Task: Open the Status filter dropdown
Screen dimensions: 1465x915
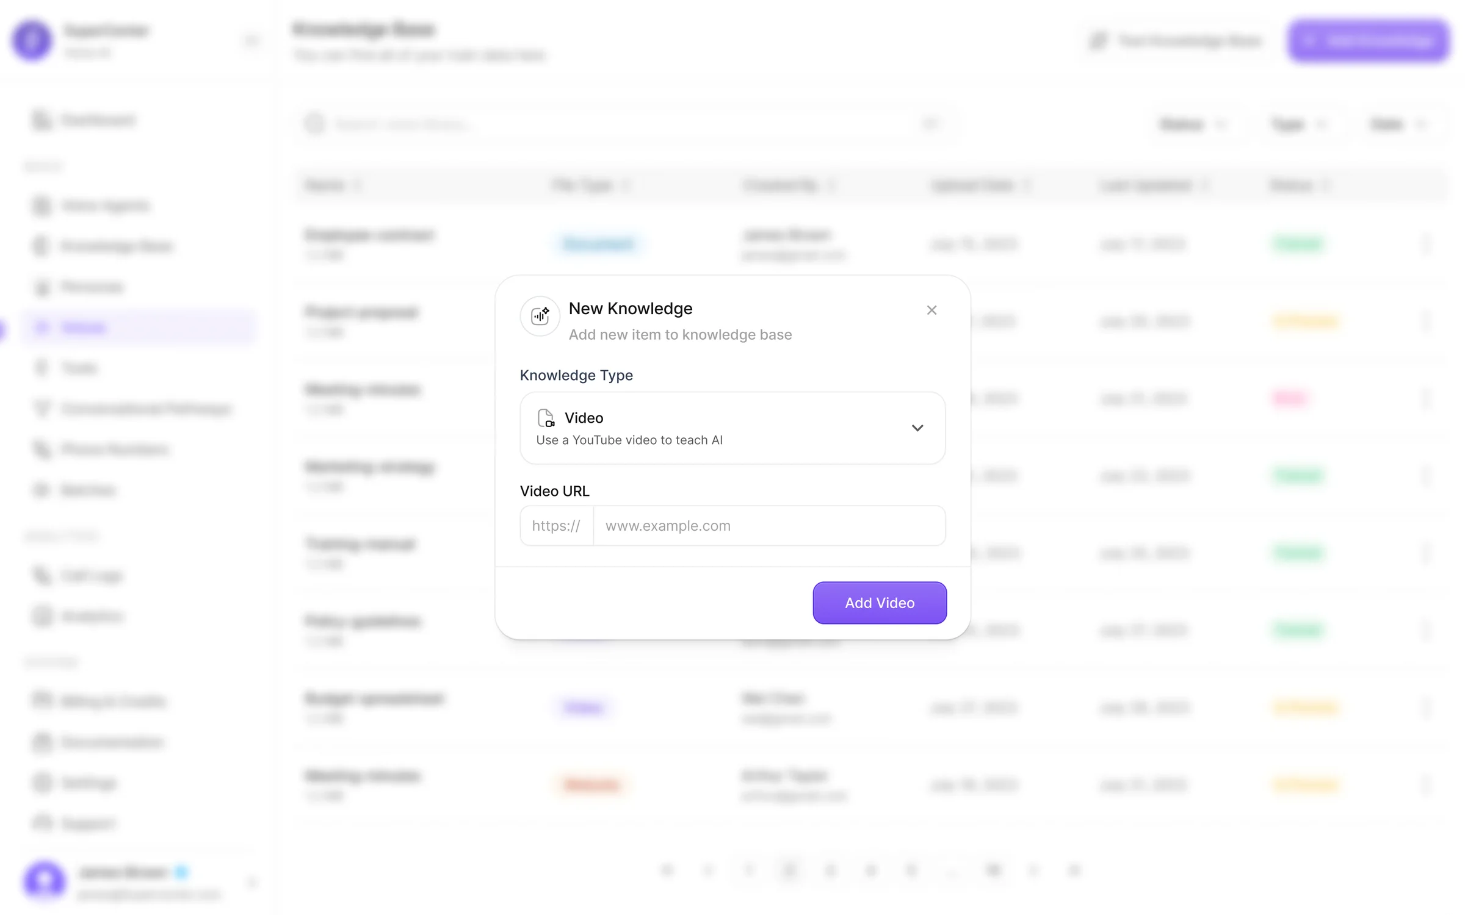Action: click(x=1192, y=124)
